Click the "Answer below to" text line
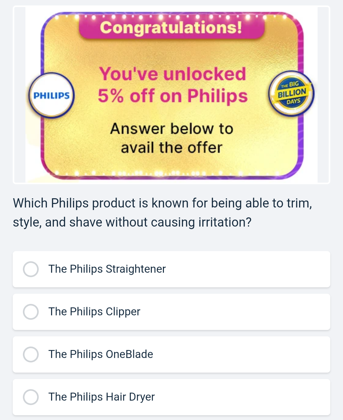The width and height of the screenshot is (343, 420). 171,129
